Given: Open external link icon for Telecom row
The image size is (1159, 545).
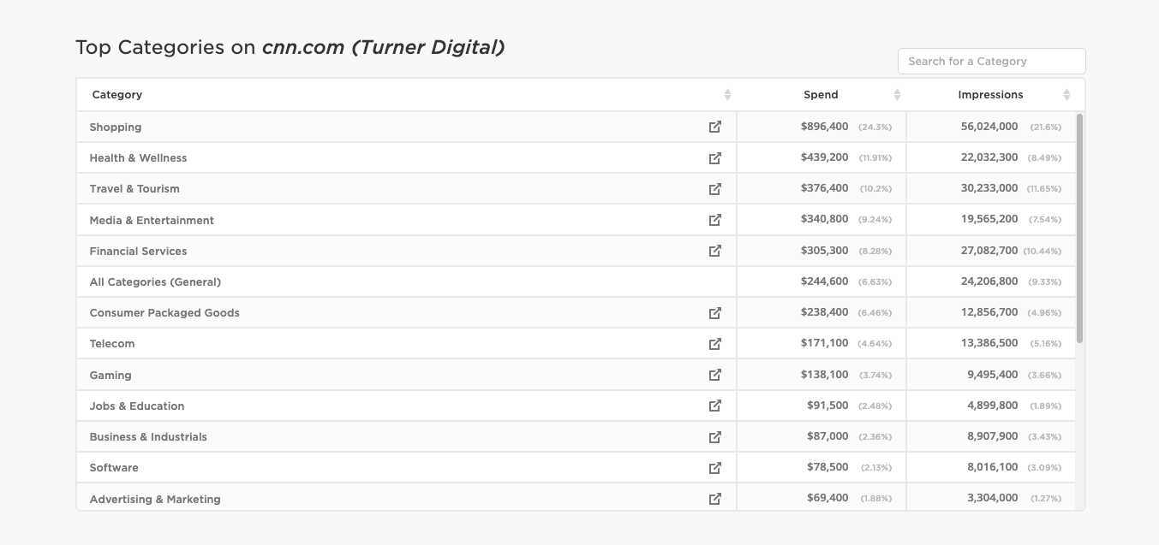Looking at the screenshot, I should 715,344.
